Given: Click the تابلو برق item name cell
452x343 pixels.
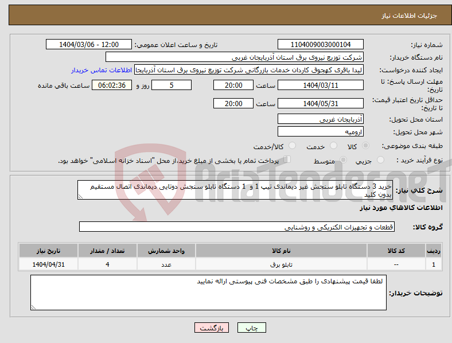Looking at the screenshot, I should pos(281,264).
